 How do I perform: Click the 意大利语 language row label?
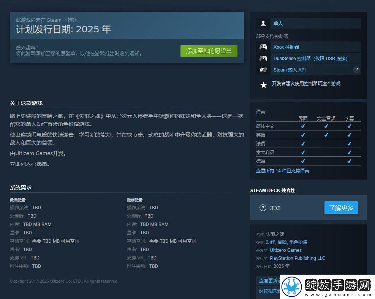click(x=265, y=152)
